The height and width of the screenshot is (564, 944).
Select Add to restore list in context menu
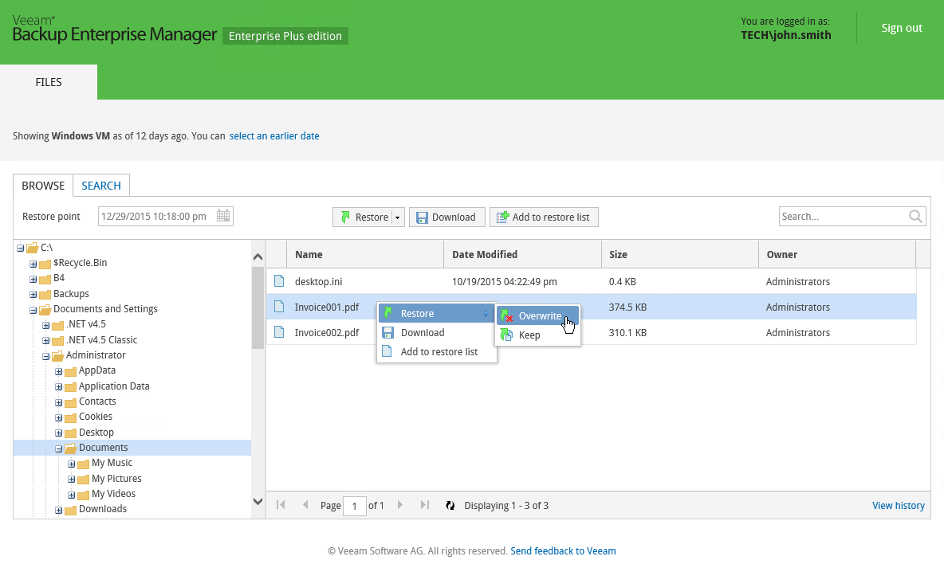[x=436, y=352]
